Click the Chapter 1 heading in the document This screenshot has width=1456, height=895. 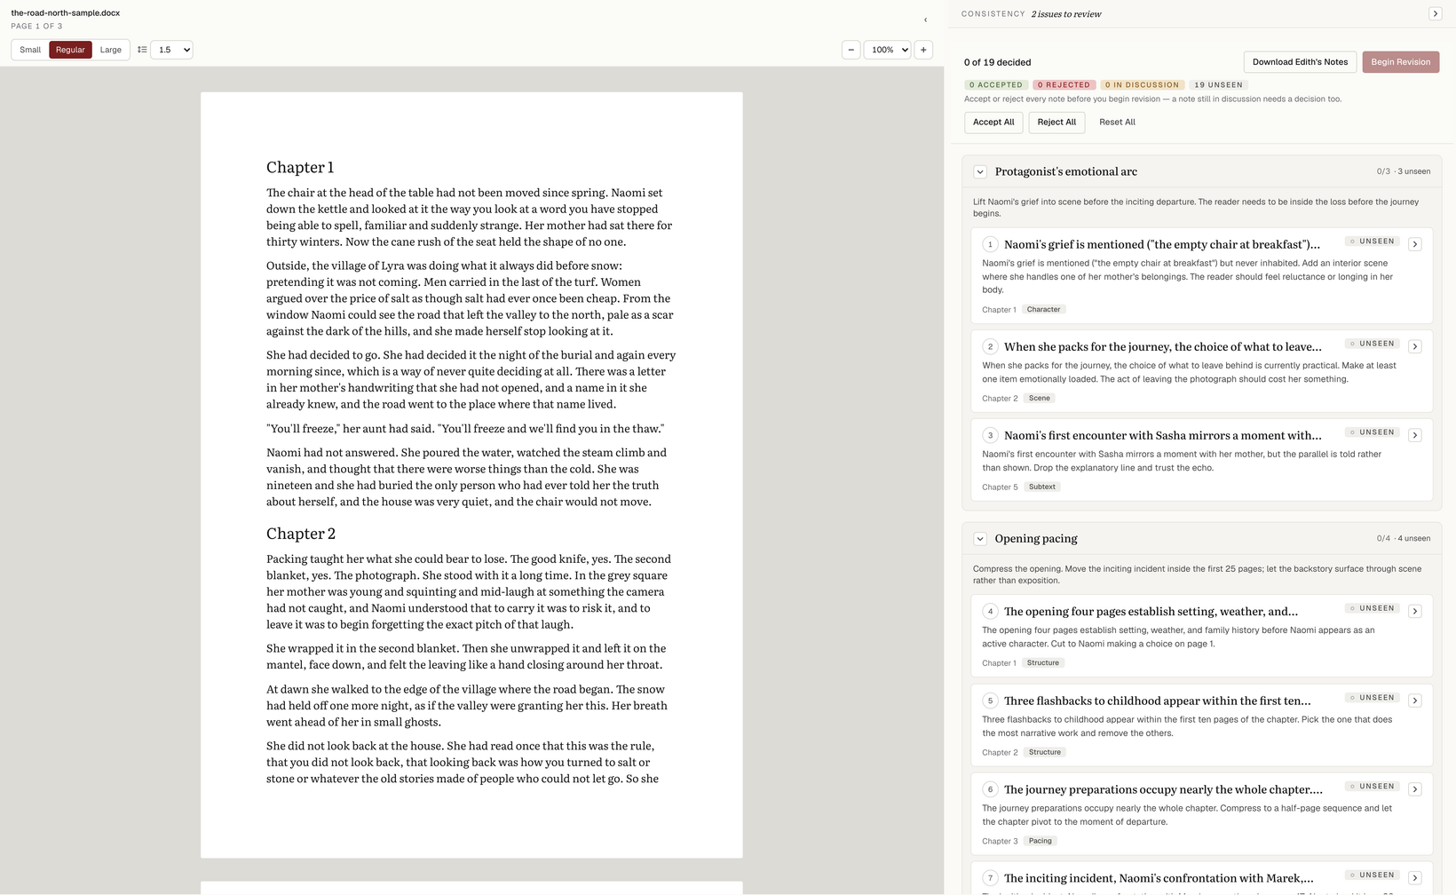[x=300, y=167]
